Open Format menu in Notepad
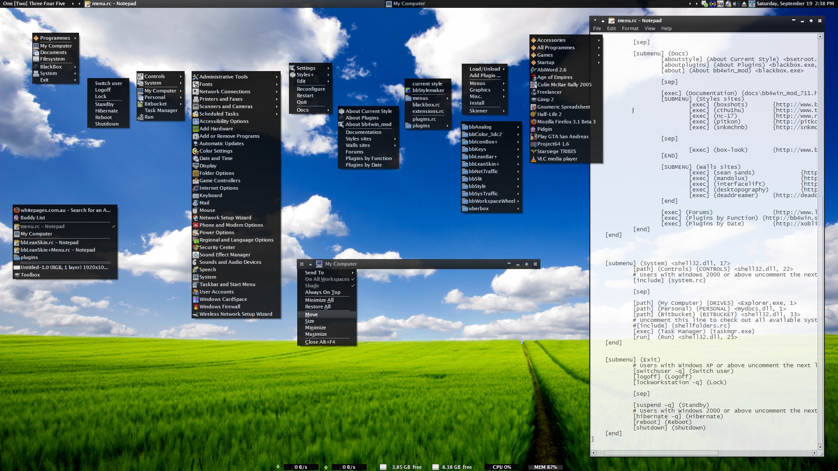The width and height of the screenshot is (838, 471). pyautogui.click(x=630, y=28)
